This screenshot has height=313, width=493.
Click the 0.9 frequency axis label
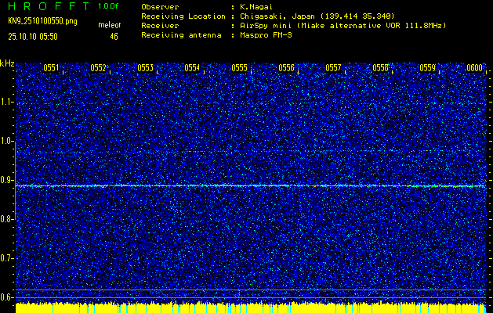(x=7, y=180)
